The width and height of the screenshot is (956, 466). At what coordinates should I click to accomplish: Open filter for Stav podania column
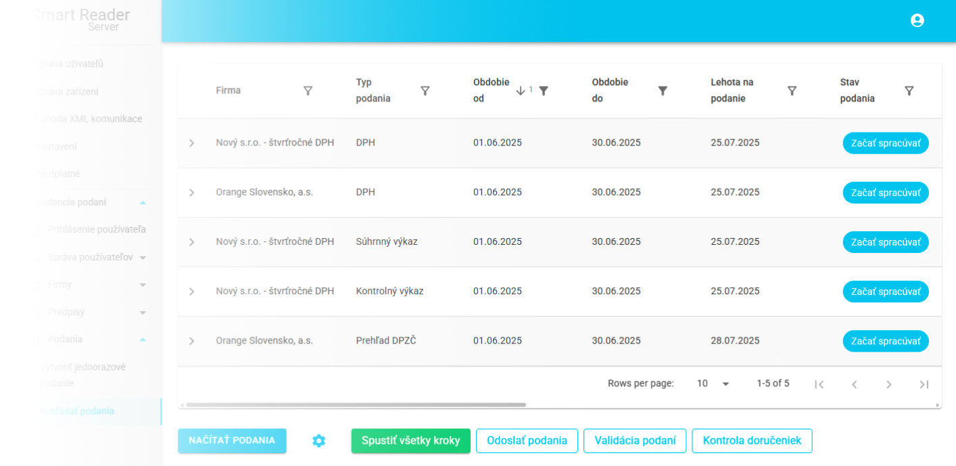pos(909,91)
